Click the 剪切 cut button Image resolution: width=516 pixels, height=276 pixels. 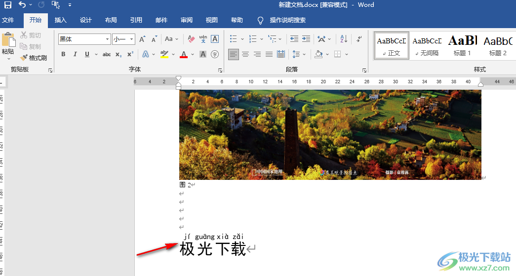(x=31, y=35)
